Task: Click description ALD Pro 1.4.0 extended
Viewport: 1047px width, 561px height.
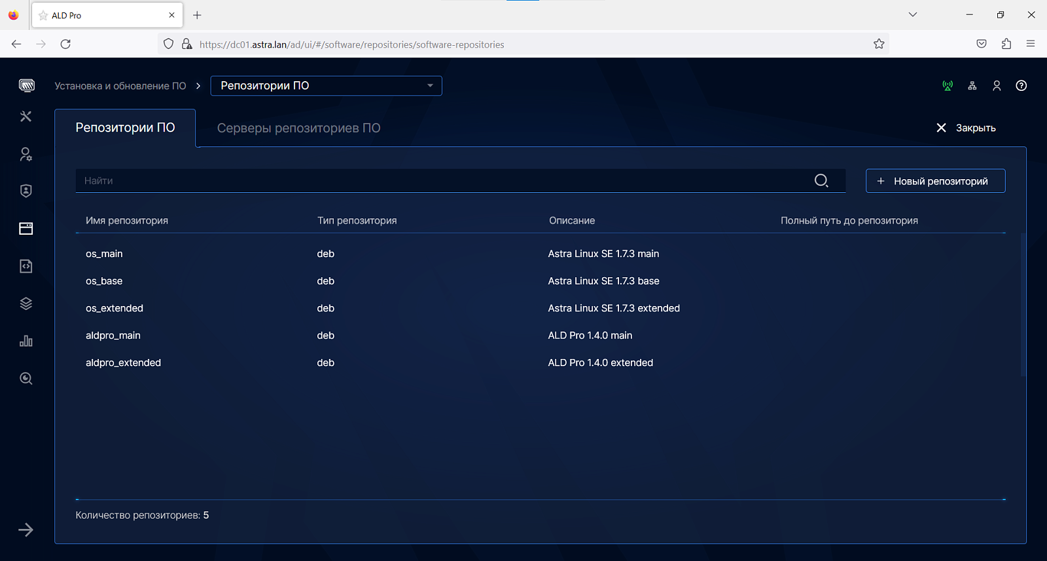Action: point(601,363)
